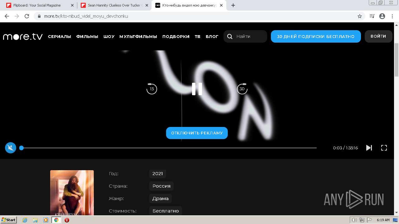The height and width of the screenshot is (224, 399).
Task: Click the search magnifier icon
Action: [x=230, y=36]
